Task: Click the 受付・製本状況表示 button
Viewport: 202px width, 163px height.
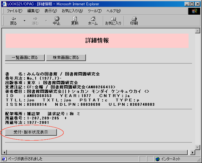Action: click(31, 132)
